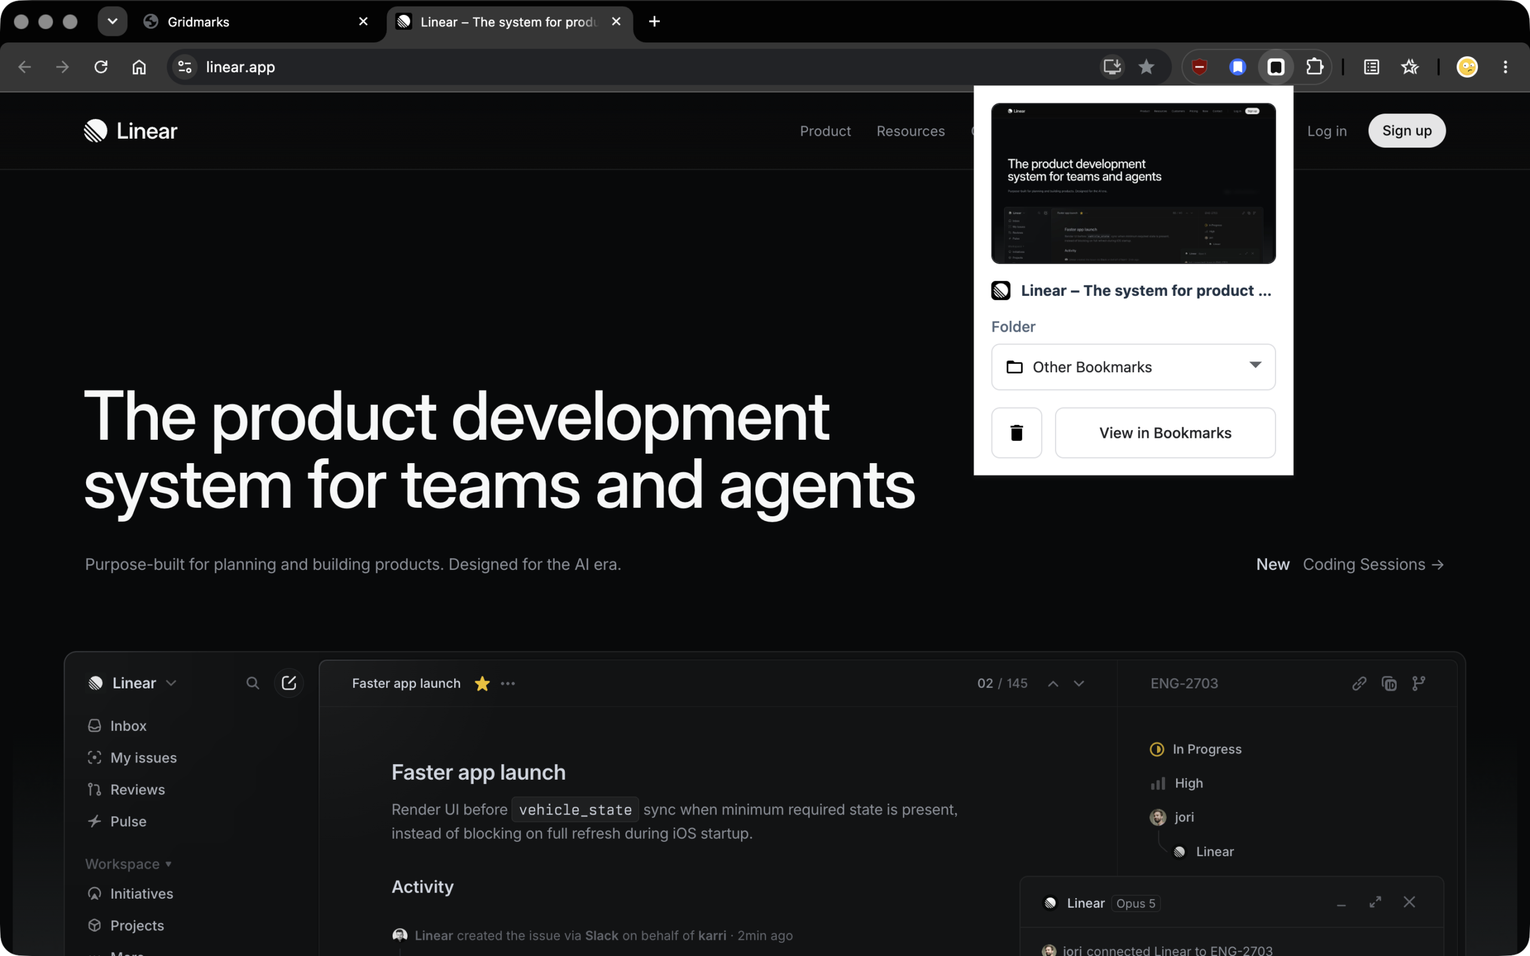Viewport: 1530px width, 956px height.
Task: Click the Linear logo in site header
Action: pos(131,131)
